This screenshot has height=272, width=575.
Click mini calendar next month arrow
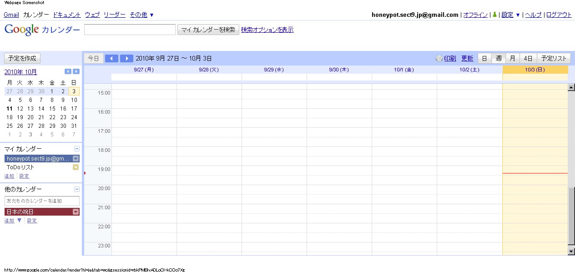(x=76, y=71)
